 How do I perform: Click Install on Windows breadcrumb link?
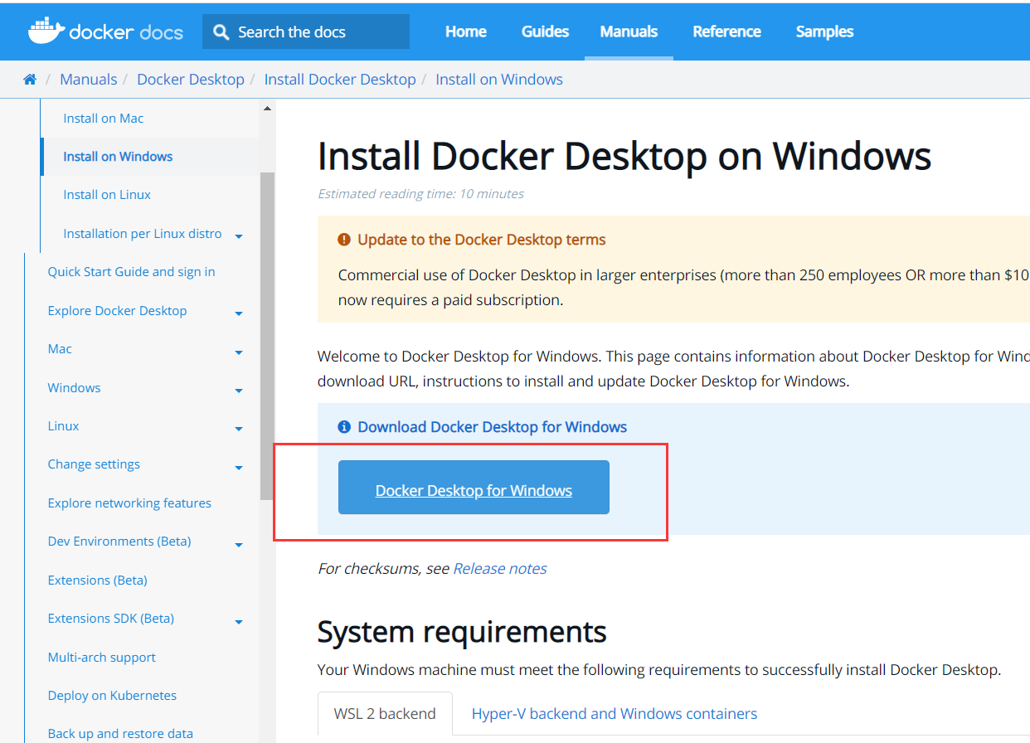tap(499, 80)
